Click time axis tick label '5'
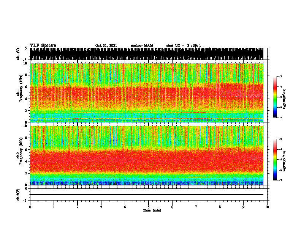This screenshot has height=232, width=301. tap(149, 207)
